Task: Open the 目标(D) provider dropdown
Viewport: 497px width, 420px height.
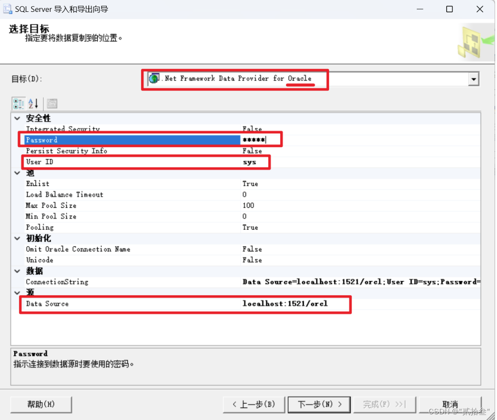Action: pos(474,79)
